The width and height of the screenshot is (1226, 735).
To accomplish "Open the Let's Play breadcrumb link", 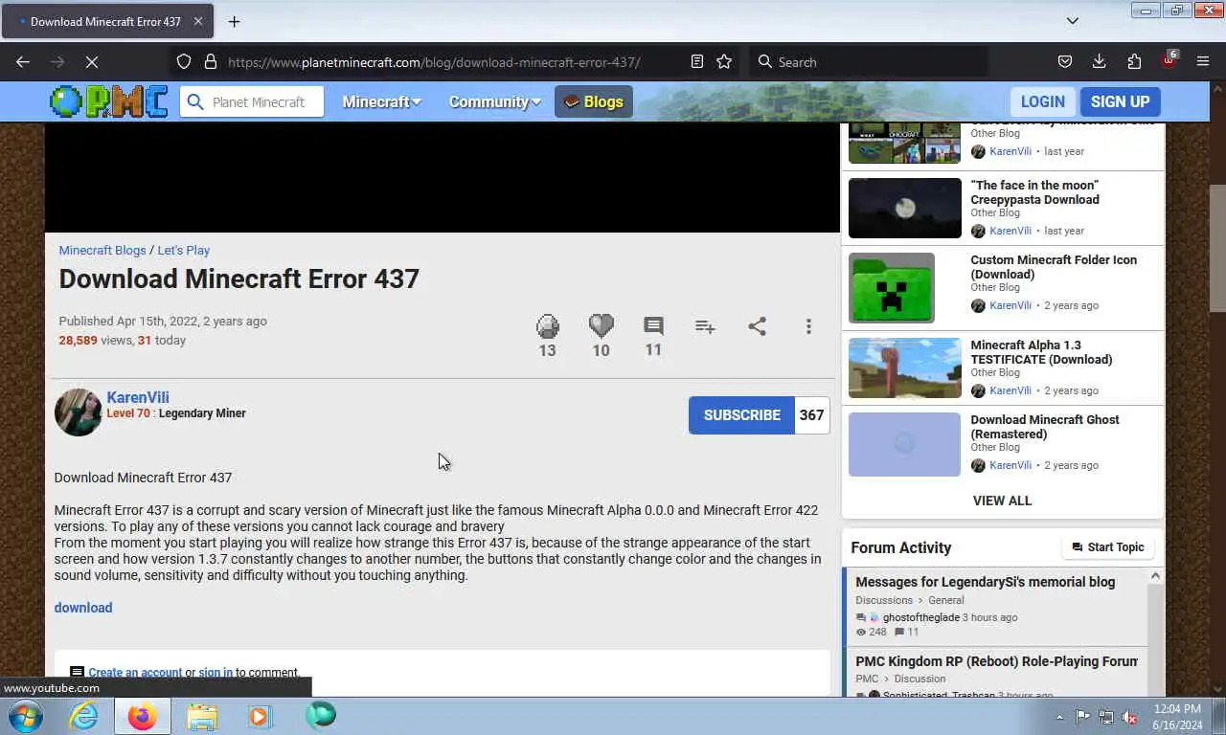I will tap(183, 250).
